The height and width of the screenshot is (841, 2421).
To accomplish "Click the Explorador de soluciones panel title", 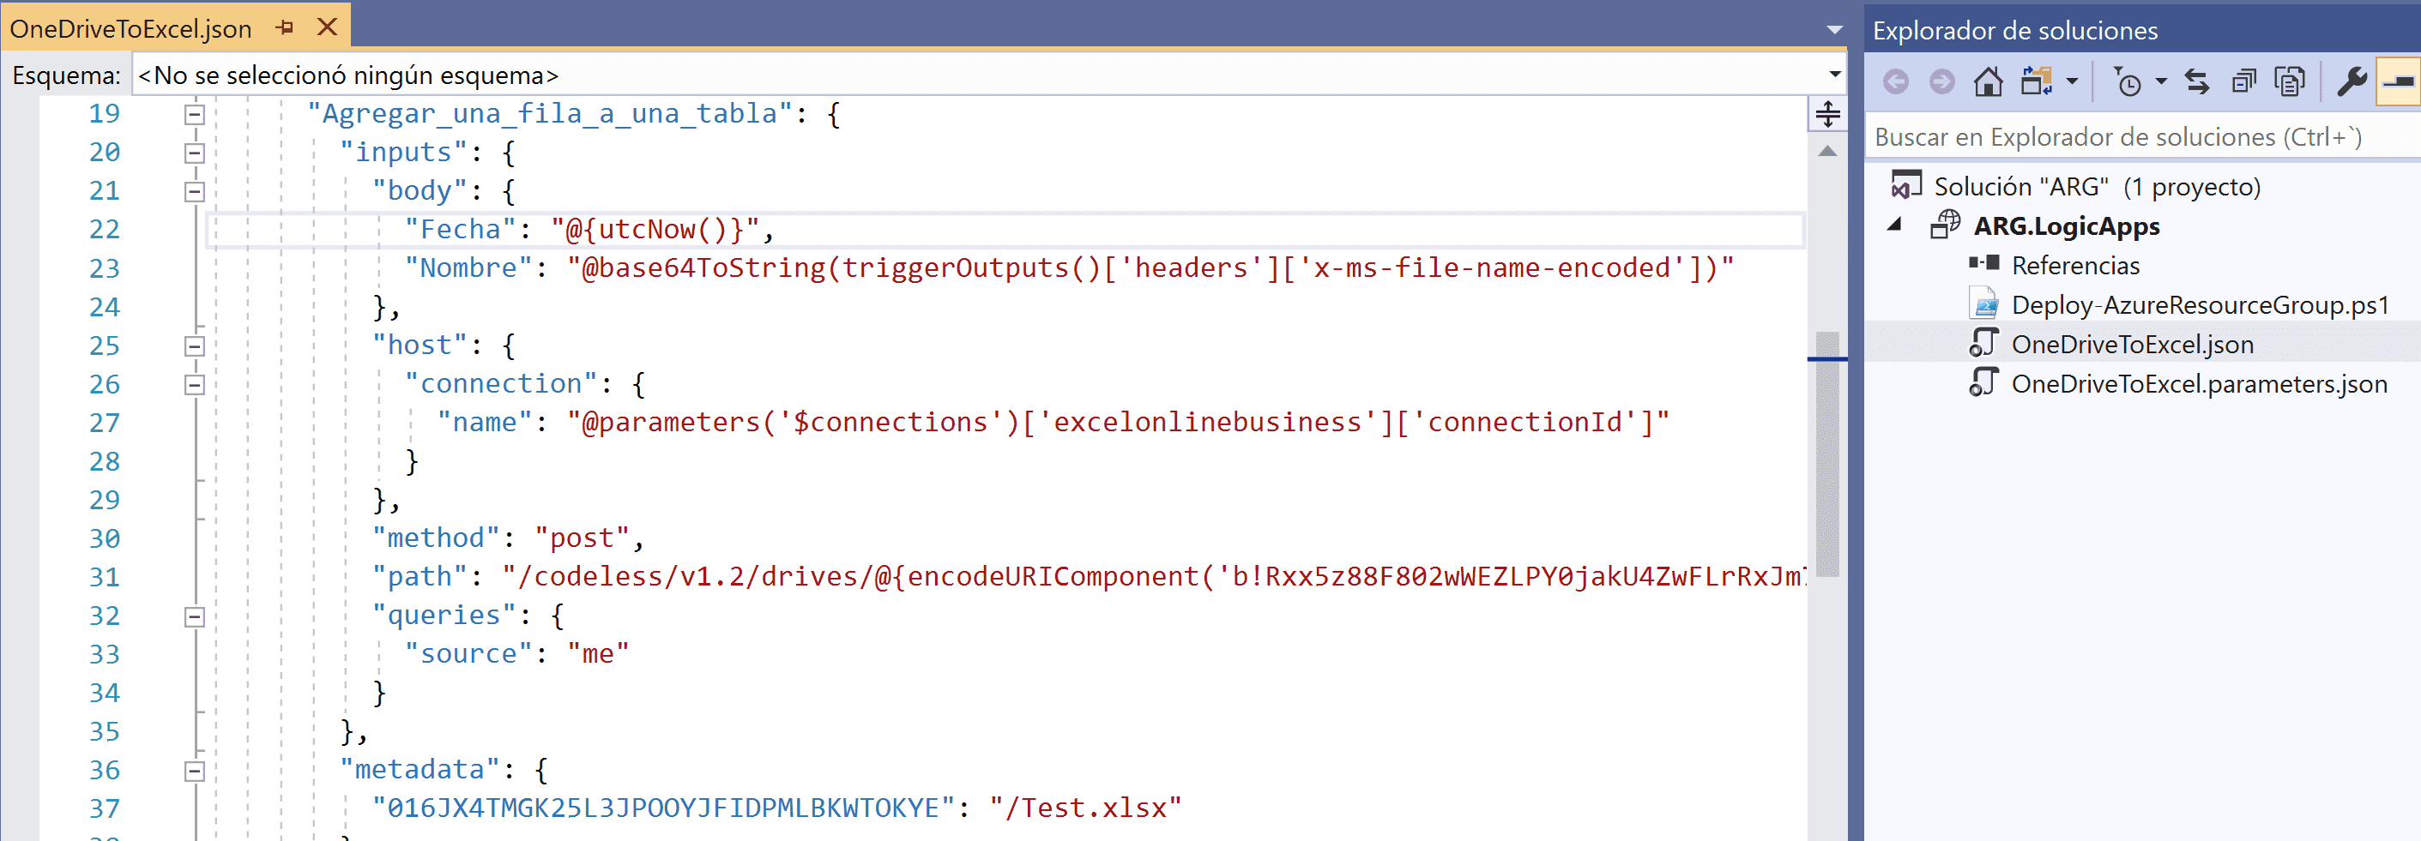I will click(x=2015, y=30).
